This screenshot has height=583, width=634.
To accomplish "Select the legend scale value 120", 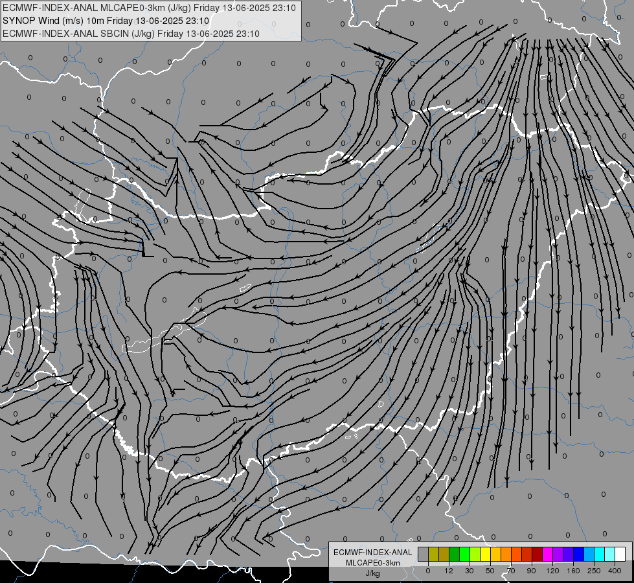I will tap(552, 571).
